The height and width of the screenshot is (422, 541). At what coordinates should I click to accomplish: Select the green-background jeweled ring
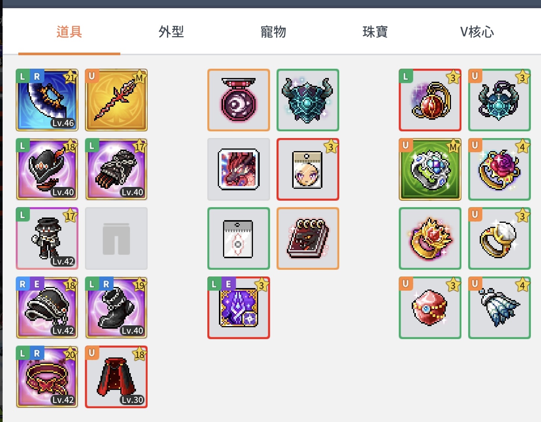[430, 169]
